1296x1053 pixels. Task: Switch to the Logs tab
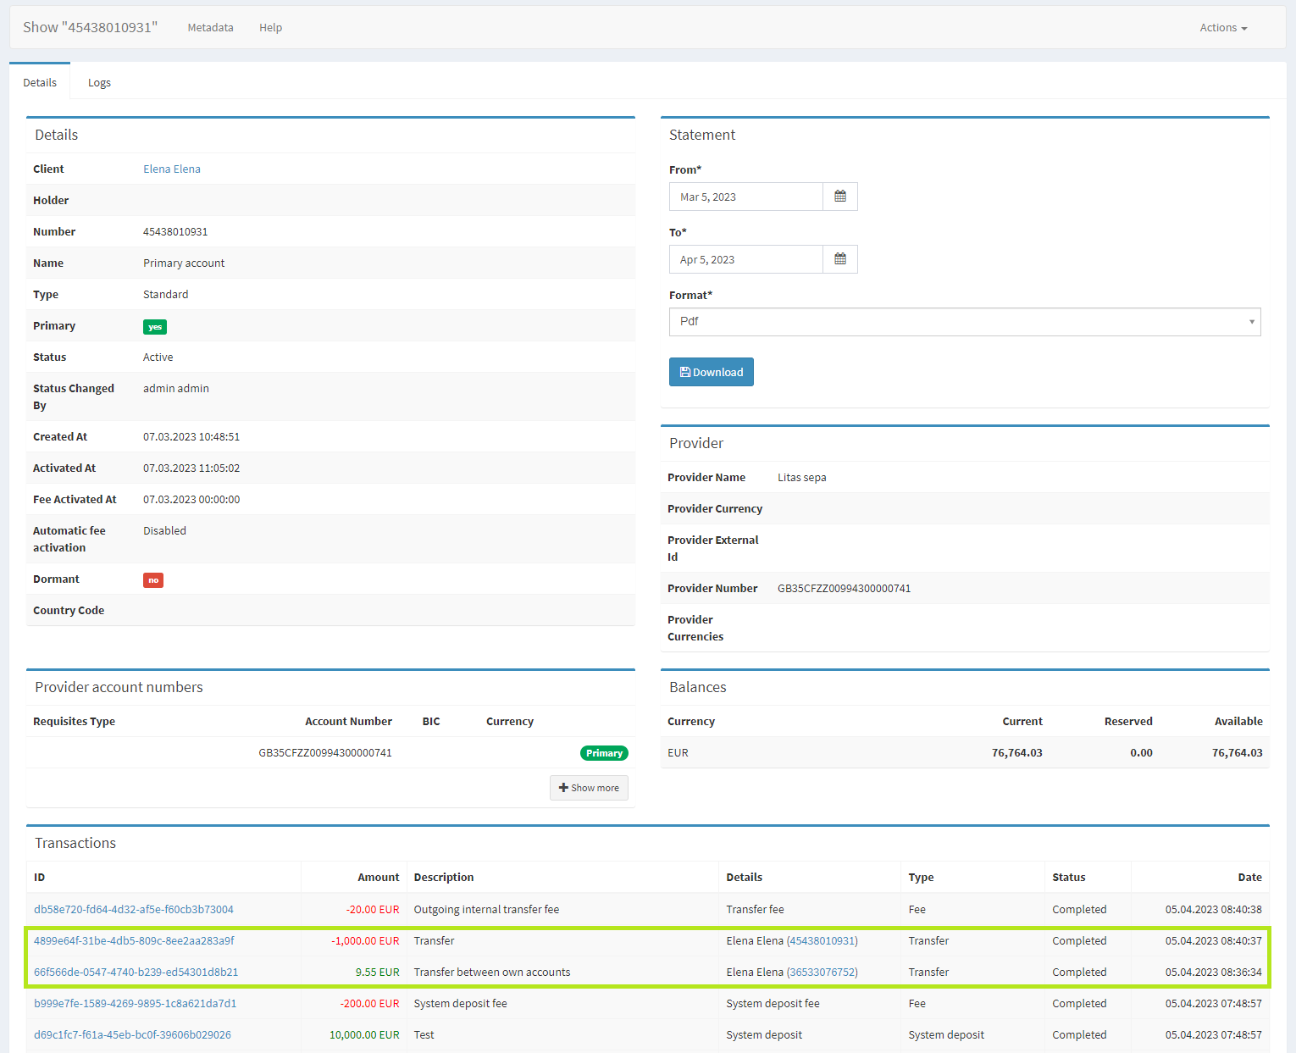click(x=99, y=83)
